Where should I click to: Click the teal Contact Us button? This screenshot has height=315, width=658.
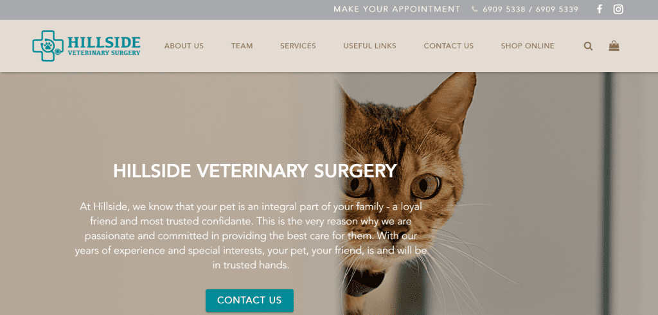pyautogui.click(x=249, y=300)
